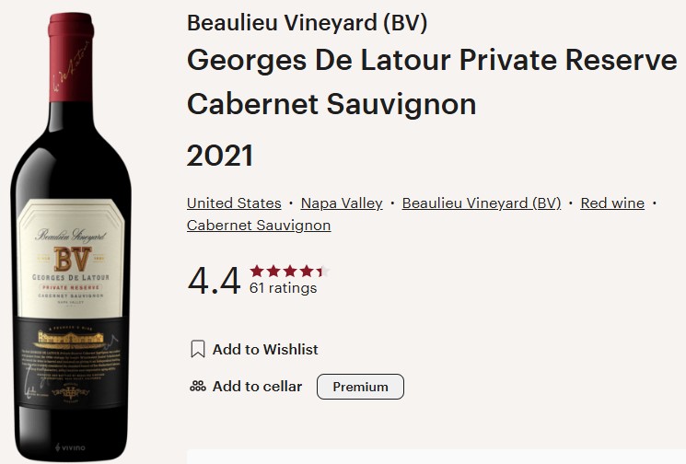
Task: Click the partially filled fifth rating star
Action: [320, 271]
